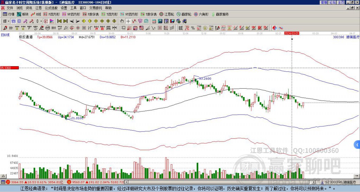Launch the 赢家轮 wheel tool
This screenshot has width=360, height=192.
[184, 14]
